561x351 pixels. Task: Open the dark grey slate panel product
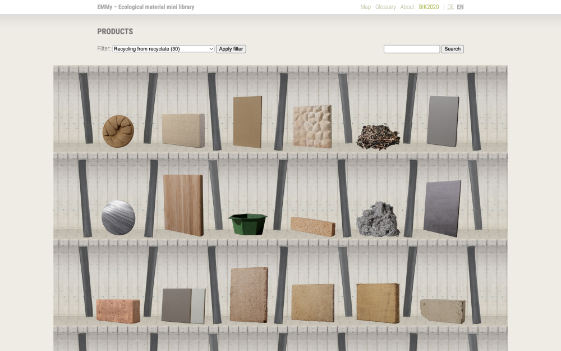pos(442,208)
